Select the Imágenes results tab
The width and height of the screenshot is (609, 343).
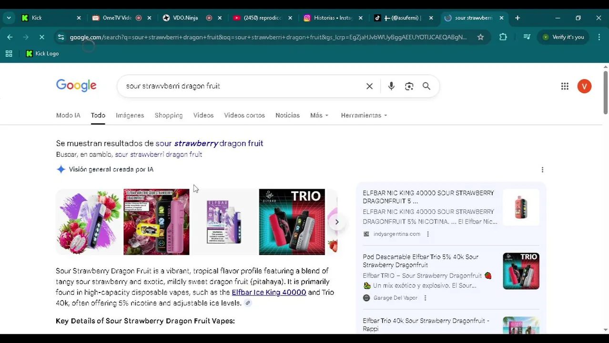[130, 115]
